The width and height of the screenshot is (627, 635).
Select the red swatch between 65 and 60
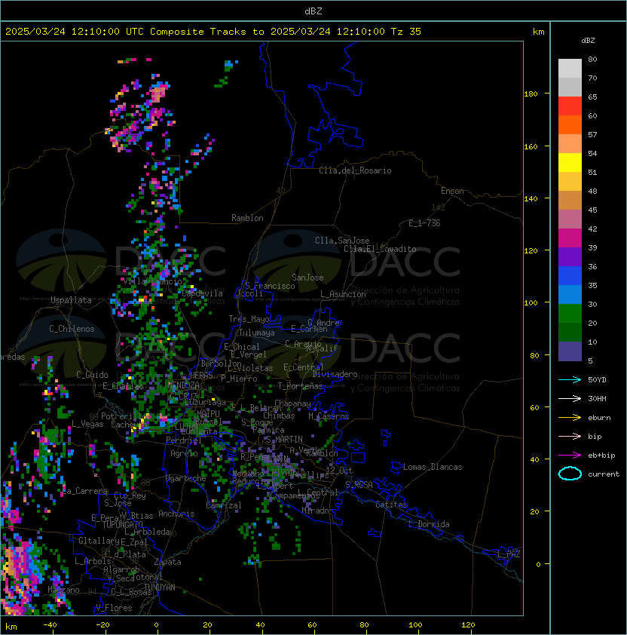point(570,106)
